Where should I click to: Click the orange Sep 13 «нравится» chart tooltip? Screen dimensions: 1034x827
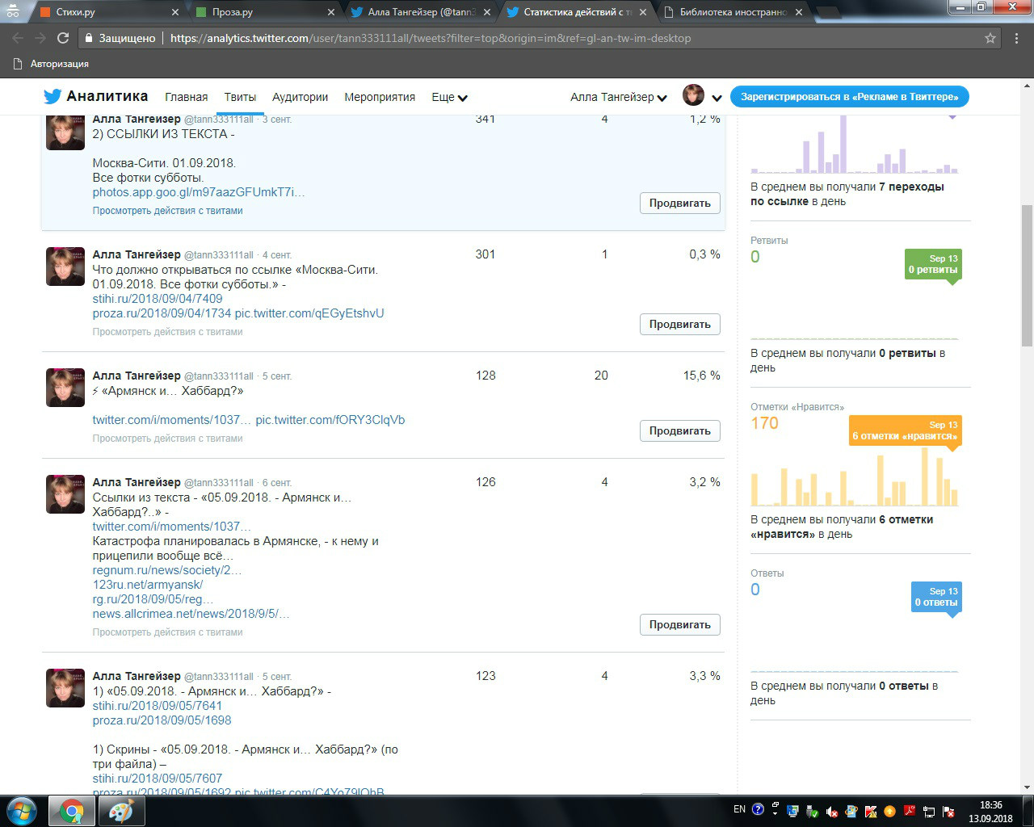(905, 430)
